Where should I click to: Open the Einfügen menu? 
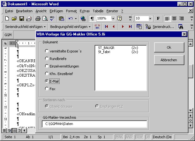[x=56, y=11]
